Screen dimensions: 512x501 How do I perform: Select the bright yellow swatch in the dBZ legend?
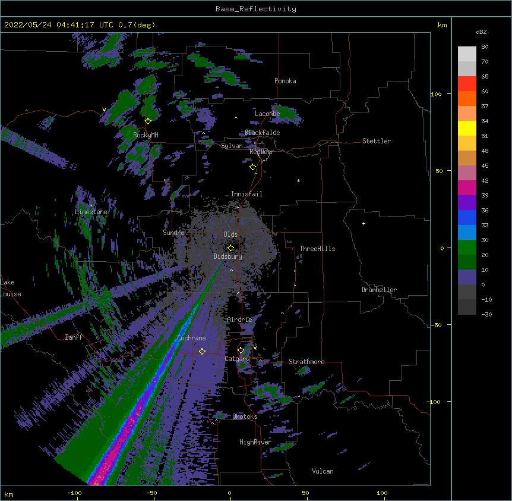467,128
